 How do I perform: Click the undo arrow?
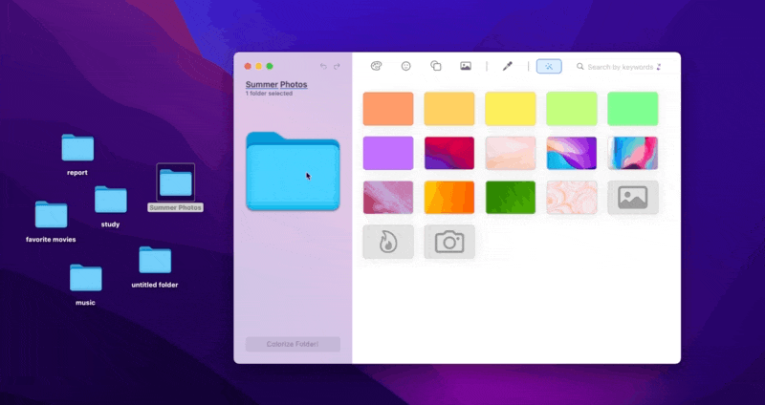323,66
